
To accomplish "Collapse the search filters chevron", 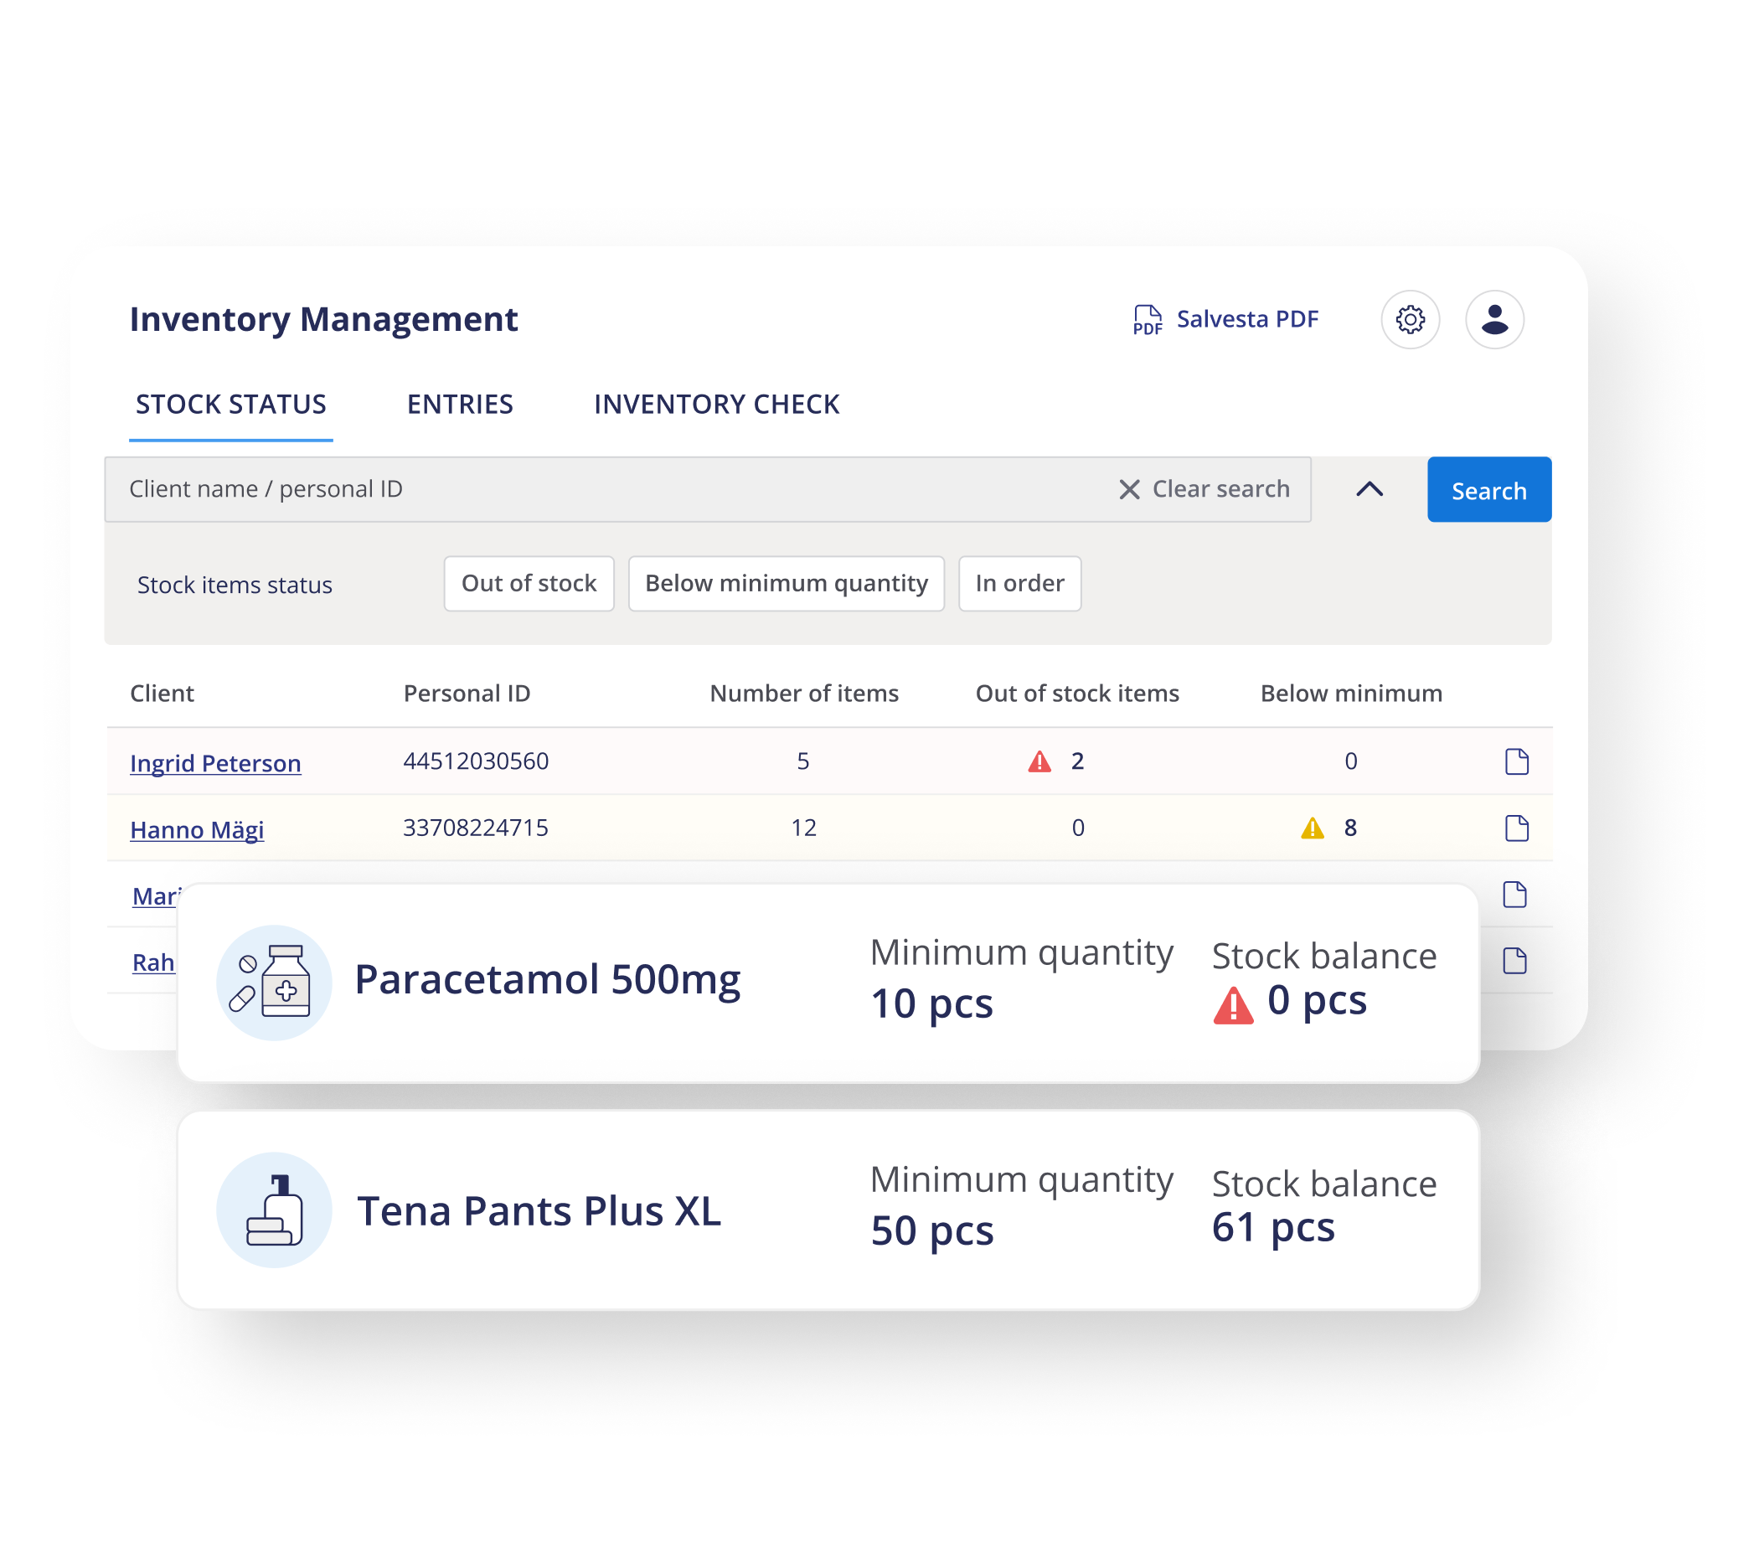I will tap(1370, 489).
